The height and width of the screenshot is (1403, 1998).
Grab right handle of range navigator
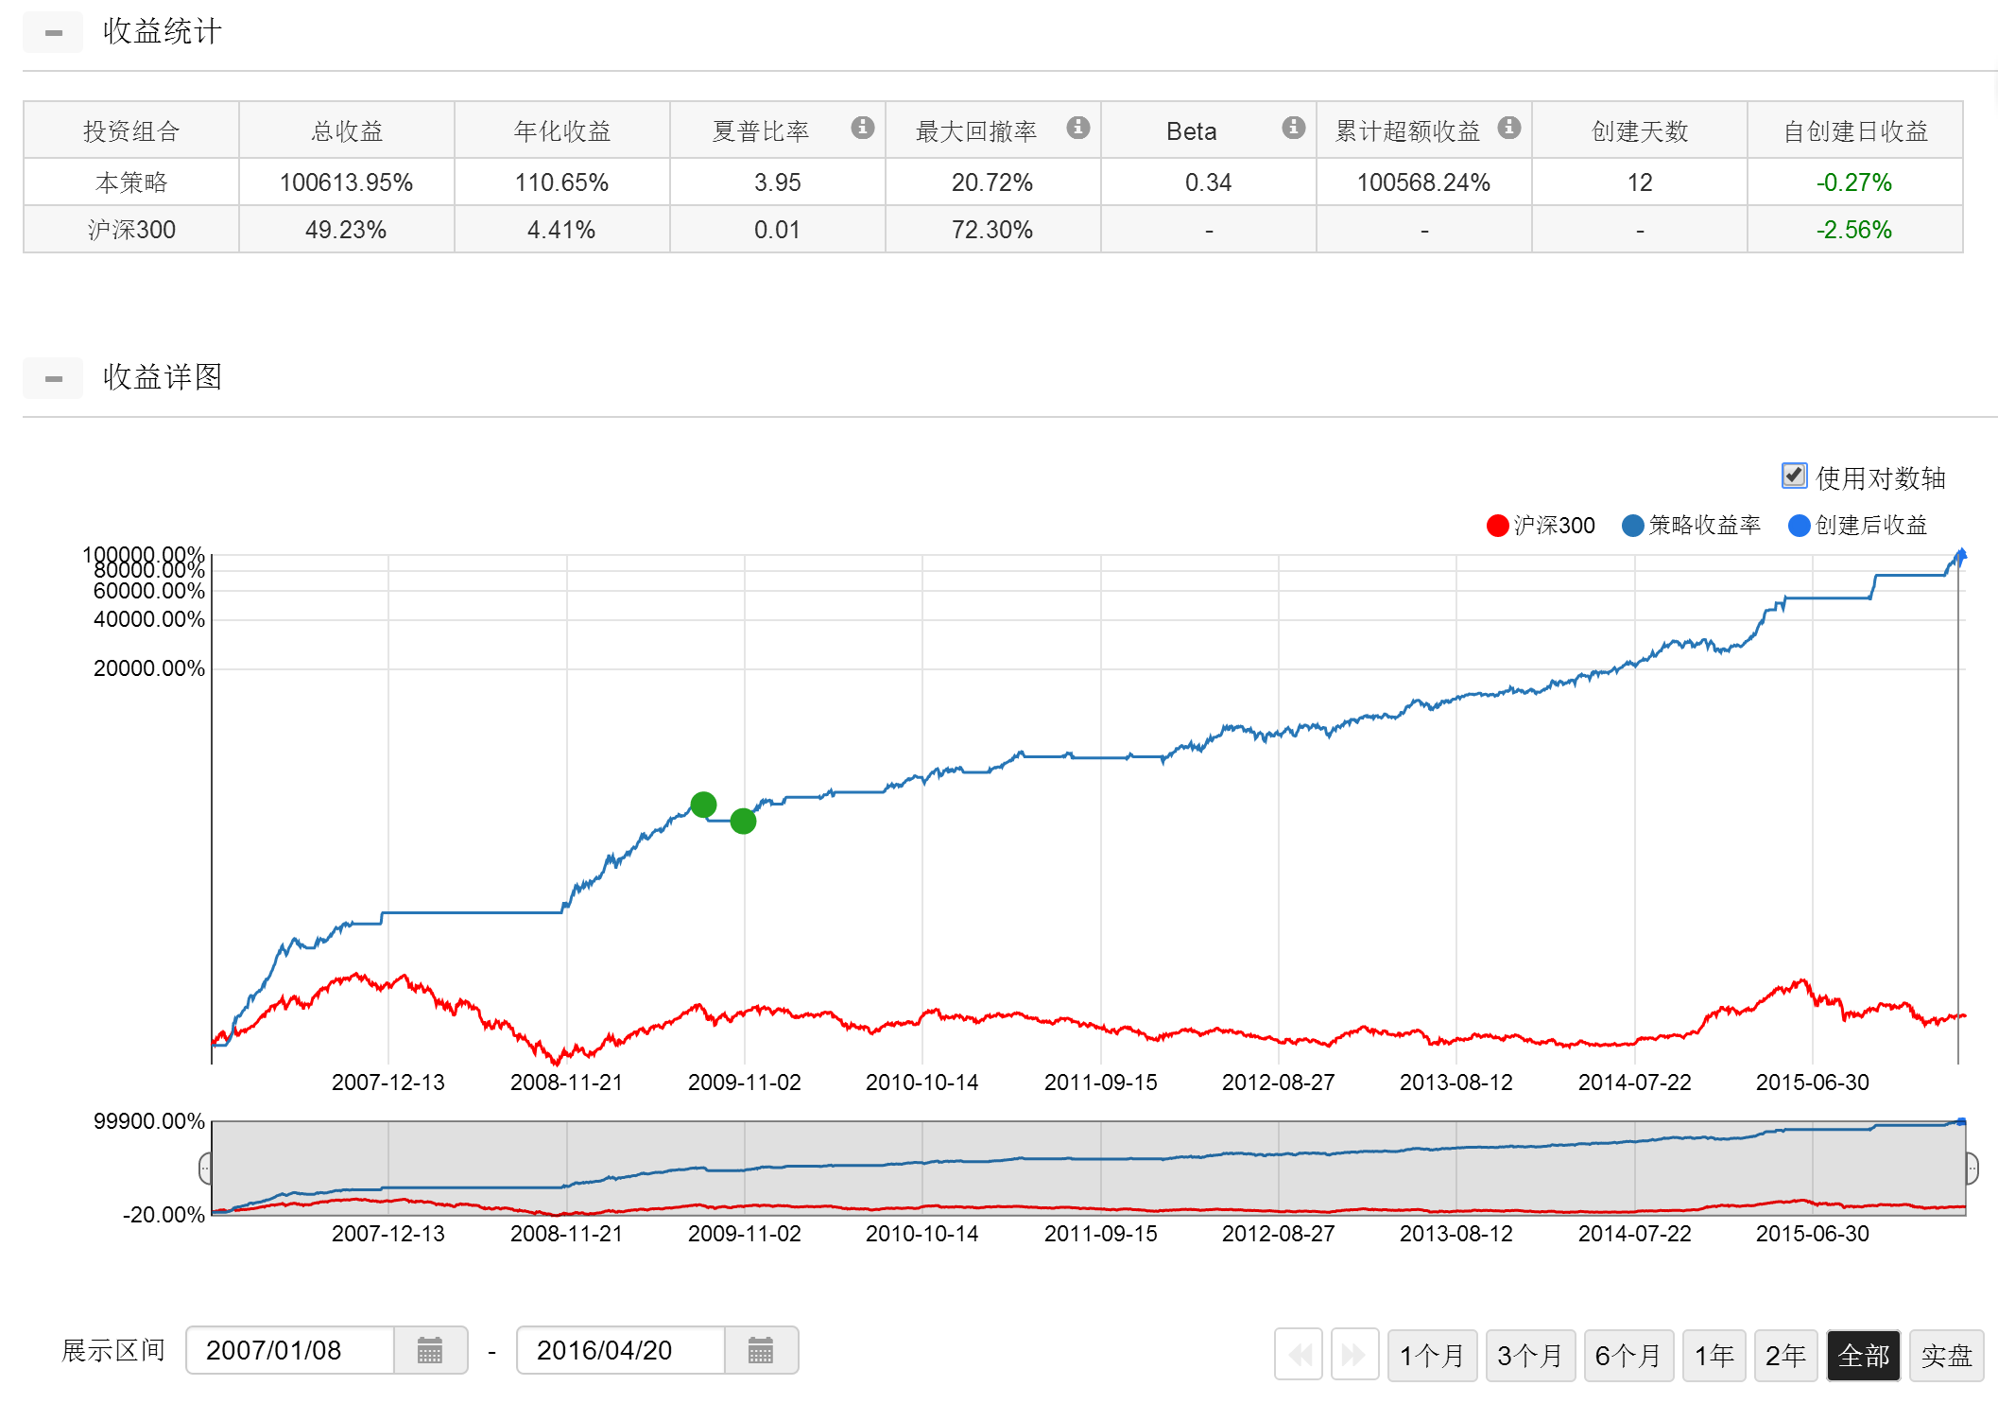[1972, 1169]
